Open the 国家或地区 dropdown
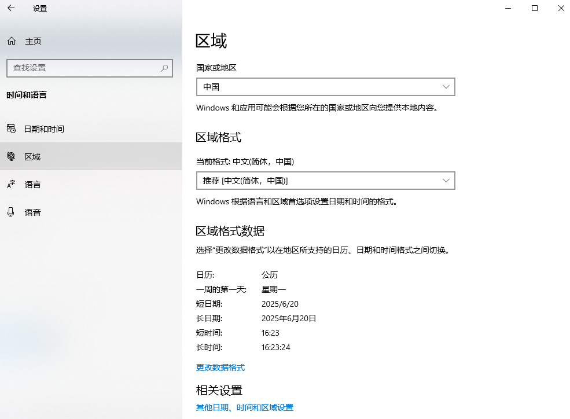This screenshot has width=570, height=419. [325, 86]
